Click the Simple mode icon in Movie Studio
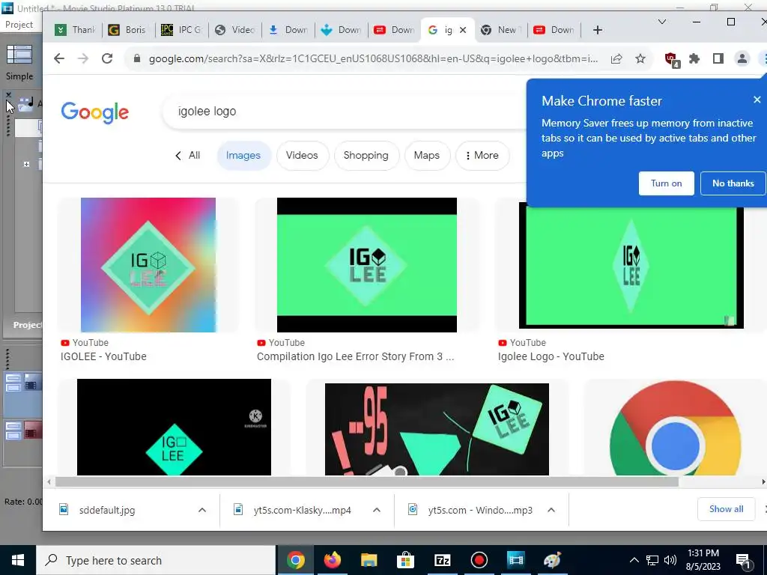The width and height of the screenshot is (767, 575). pyautogui.click(x=19, y=55)
